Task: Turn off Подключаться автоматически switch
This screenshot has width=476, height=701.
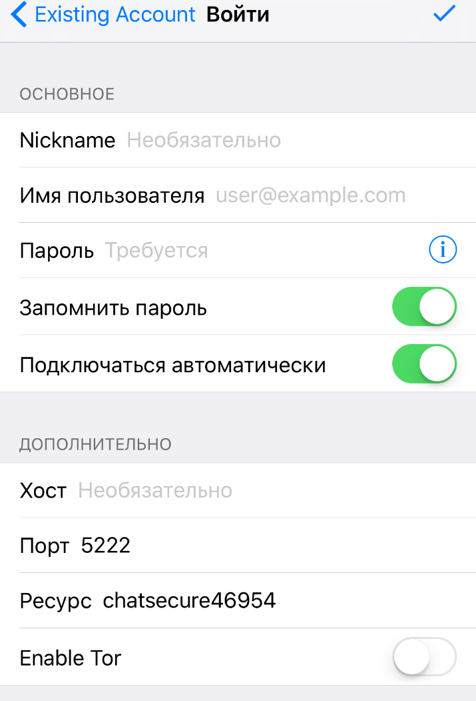Action: click(424, 364)
